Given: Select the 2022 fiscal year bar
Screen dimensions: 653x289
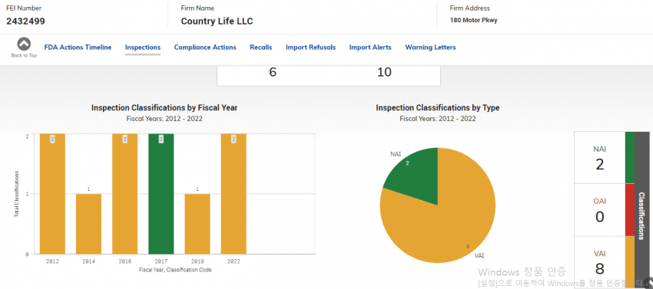Looking at the screenshot, I should 234,194.
